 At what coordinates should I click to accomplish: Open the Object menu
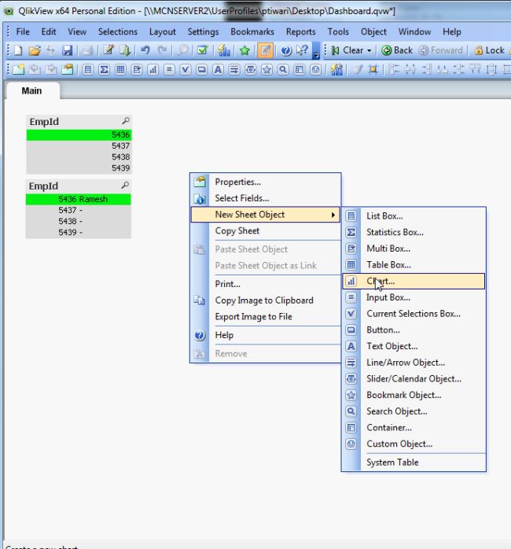(373, 31)
